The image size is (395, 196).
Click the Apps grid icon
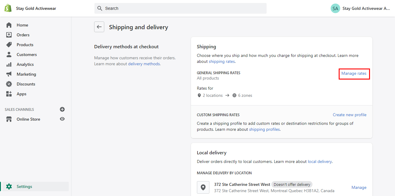[x=9, y=94]
